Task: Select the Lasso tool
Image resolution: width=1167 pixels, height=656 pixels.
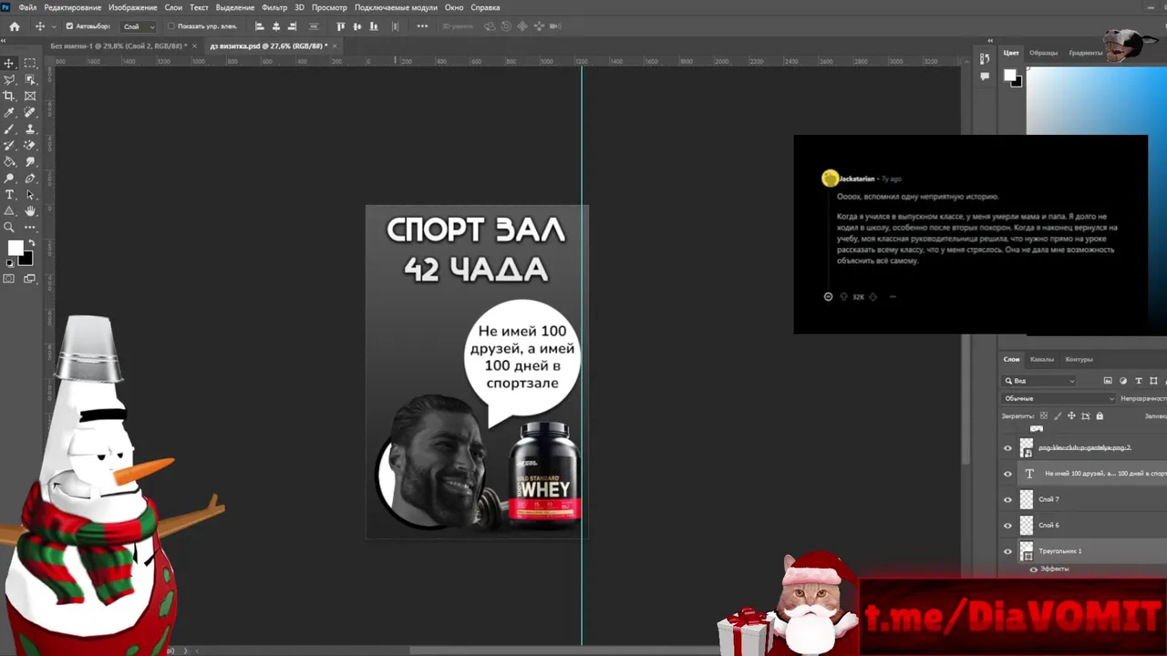Action: [9, 79]
